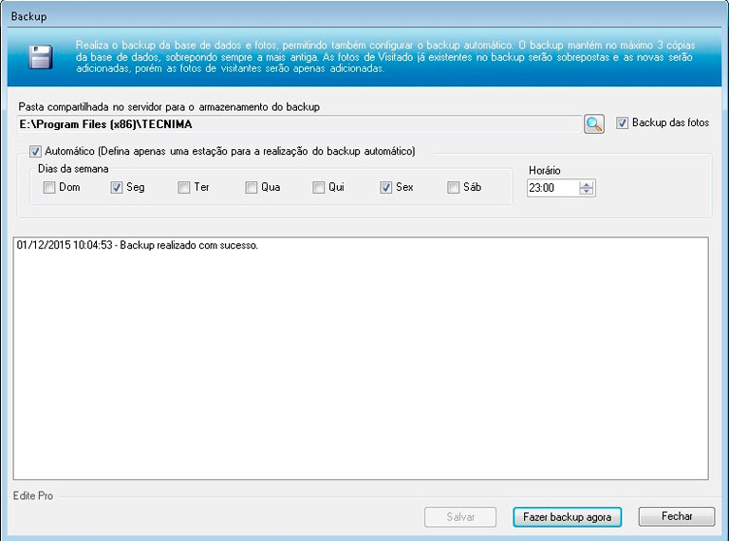Click the blue backup description banner text
729x541 pixels.
[385, 57]
